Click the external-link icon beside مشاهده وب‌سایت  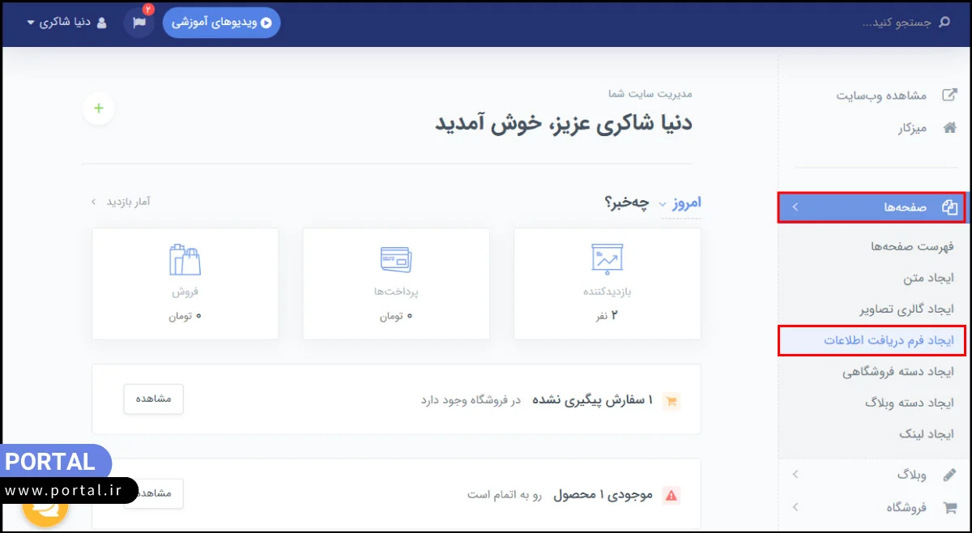click(949, 95)
